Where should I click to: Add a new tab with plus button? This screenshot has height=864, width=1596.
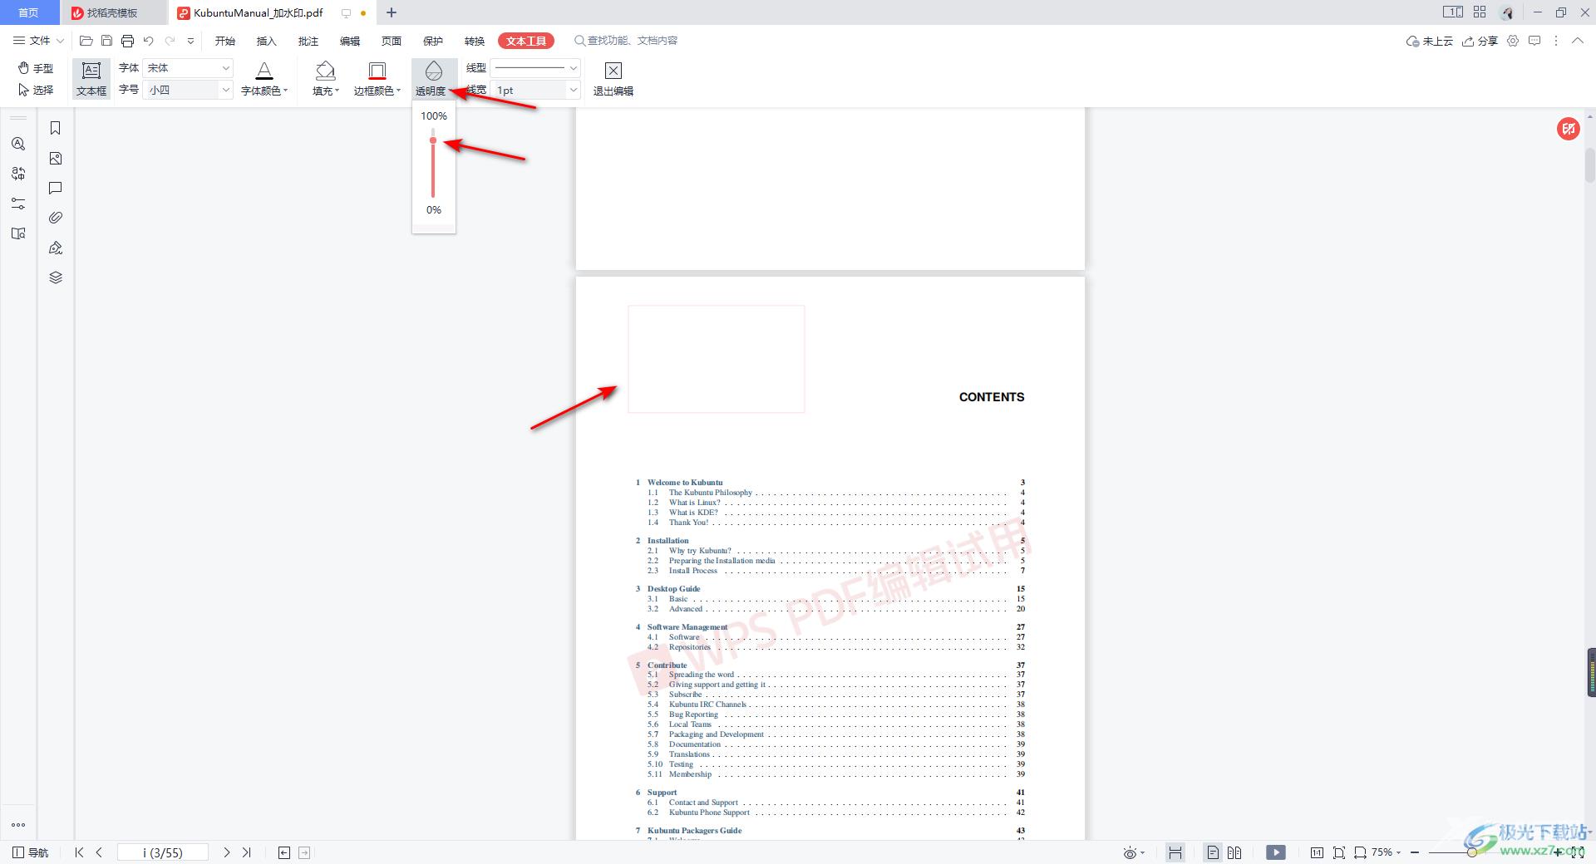click(x=392, y=12)
